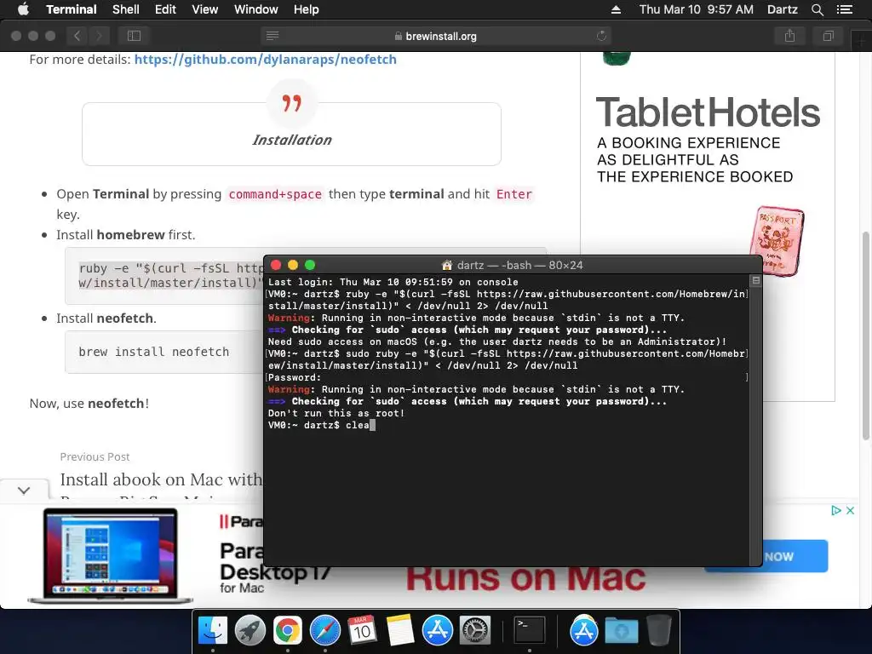Image resolution: width=872 pixels, height=654 pixels.
Task: Open the second App Store icon in Dock
Action: [x=583, y=631]
